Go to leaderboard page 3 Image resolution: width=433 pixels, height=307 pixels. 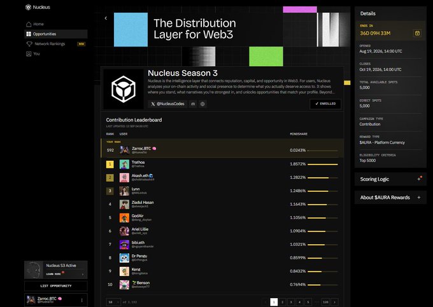(x=291, y=302)
